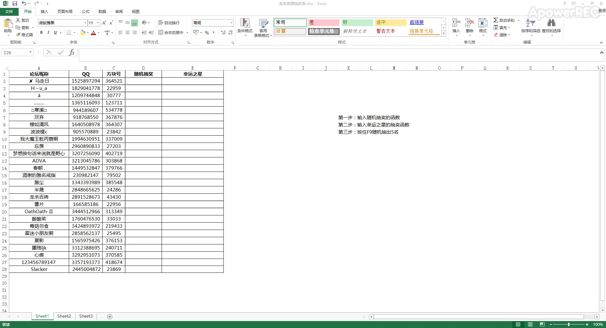Viewport: 606px width, 328px height.
Task: Toggle align text right
Action: pyautogui.click(x=134, y=32)
